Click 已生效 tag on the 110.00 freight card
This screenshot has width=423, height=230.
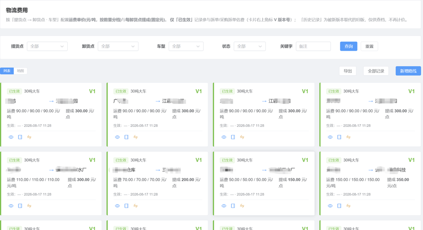(14, 160)
